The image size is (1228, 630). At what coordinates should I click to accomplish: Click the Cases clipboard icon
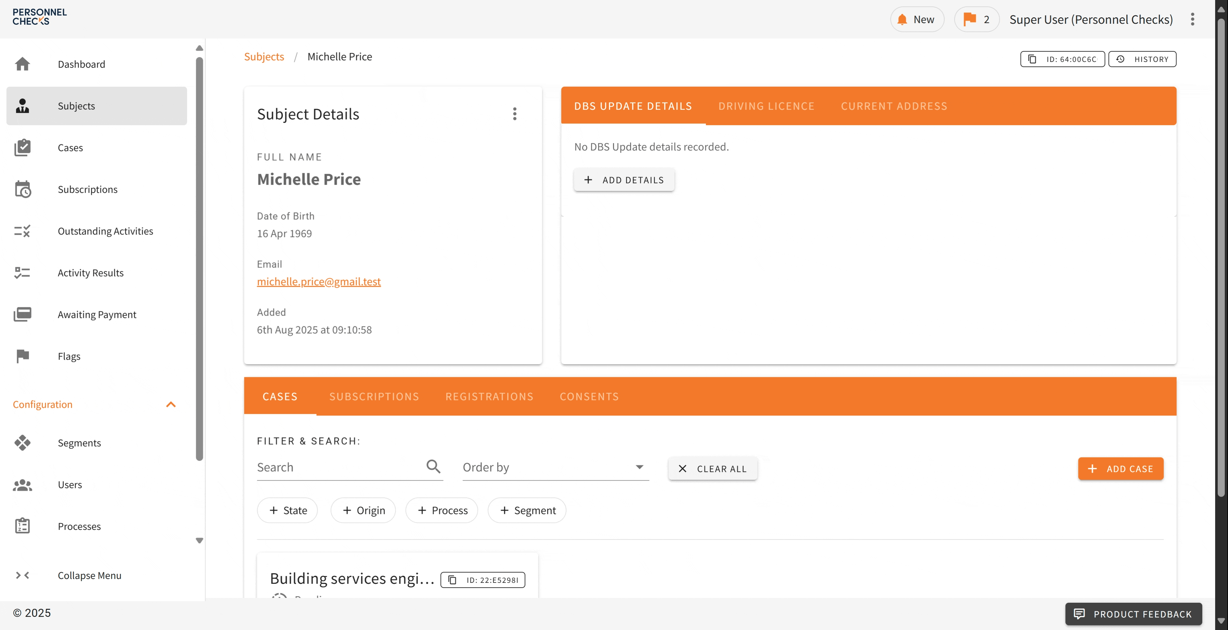click(23, 148)
